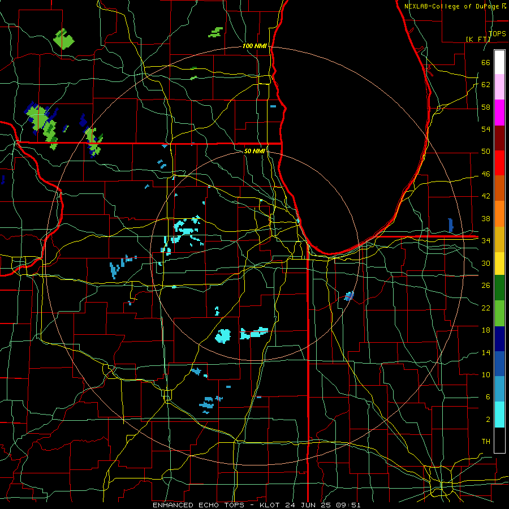Image resolution: width=509 pixels, height=509 pixels.
Task: Click the 30 legend value
Action: (x=486, y=263)
